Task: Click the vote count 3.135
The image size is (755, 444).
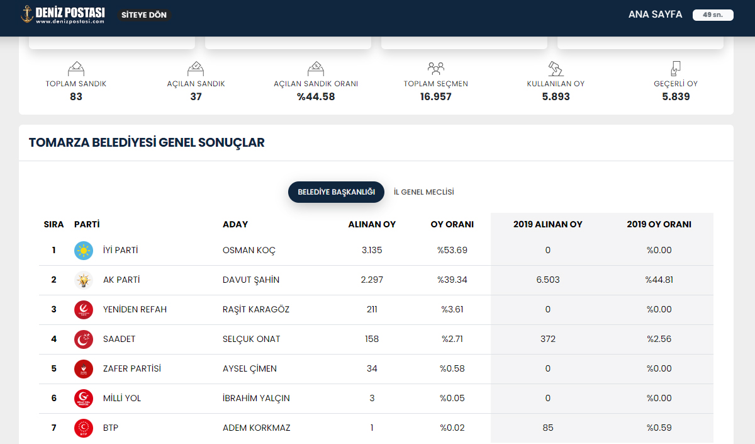Action: click(372, 250)
